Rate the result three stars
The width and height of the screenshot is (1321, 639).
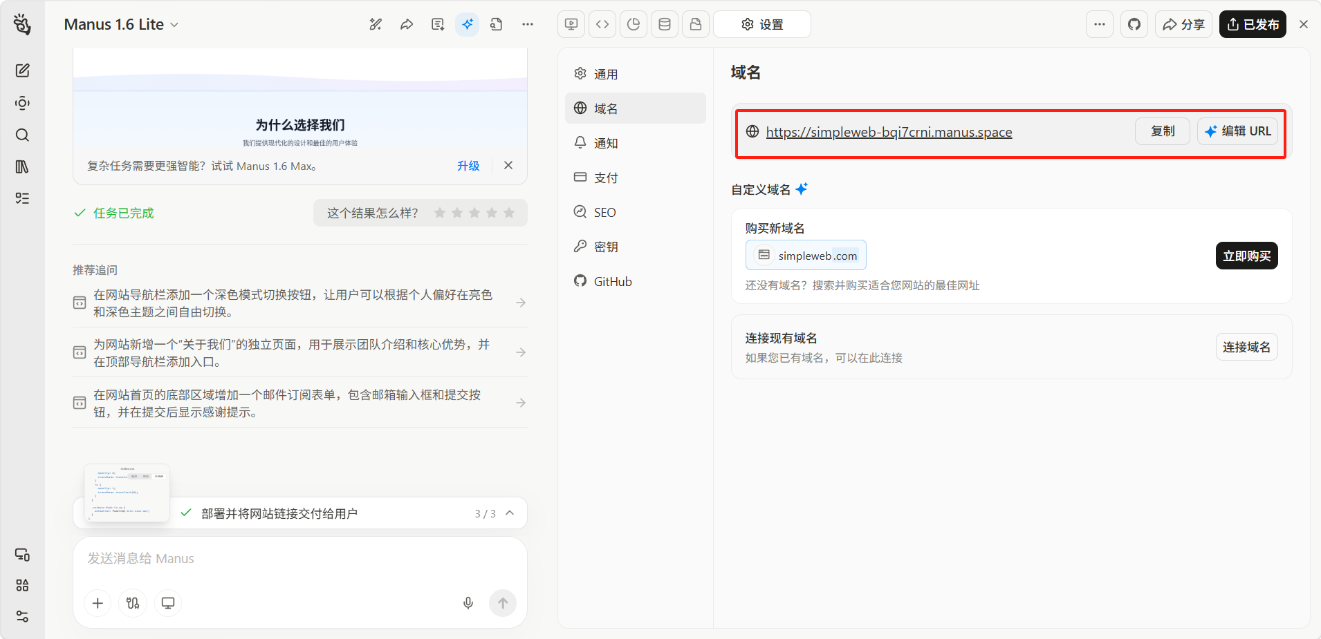(x=474, y=213)
